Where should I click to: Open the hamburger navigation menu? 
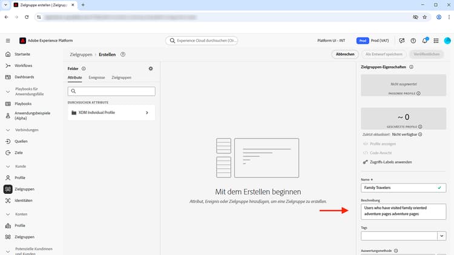(8, 41)
